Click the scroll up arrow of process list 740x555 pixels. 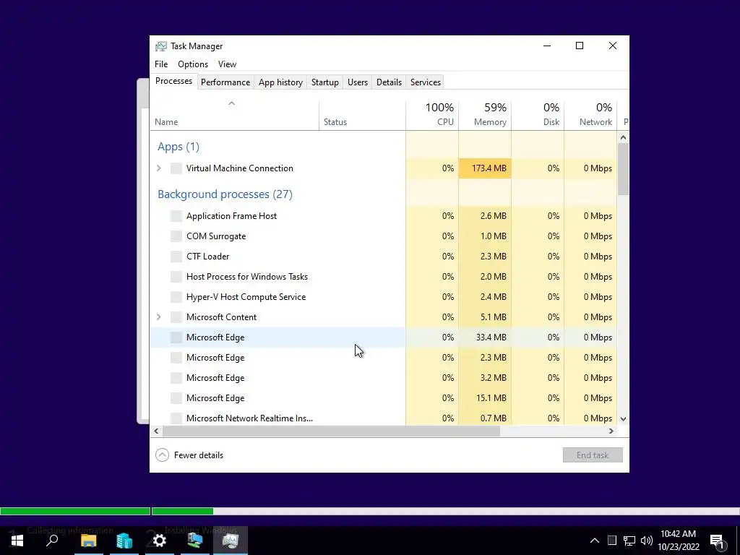coord(623,138)
